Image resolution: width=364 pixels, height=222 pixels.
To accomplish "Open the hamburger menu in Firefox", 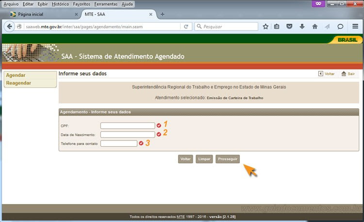I will (x=355, y=26).
